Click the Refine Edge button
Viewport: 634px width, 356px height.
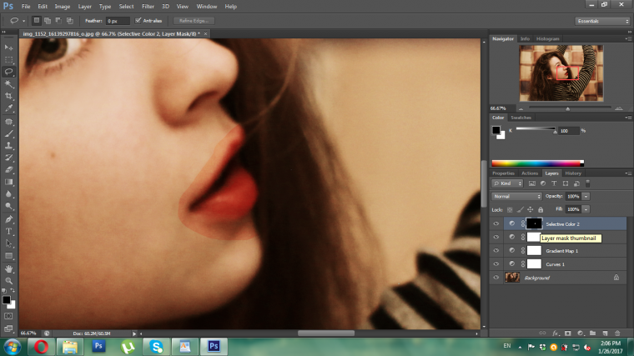[194, 21]
